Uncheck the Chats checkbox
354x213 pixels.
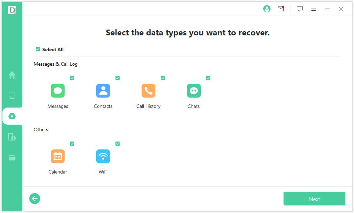[x=208, y=78]
